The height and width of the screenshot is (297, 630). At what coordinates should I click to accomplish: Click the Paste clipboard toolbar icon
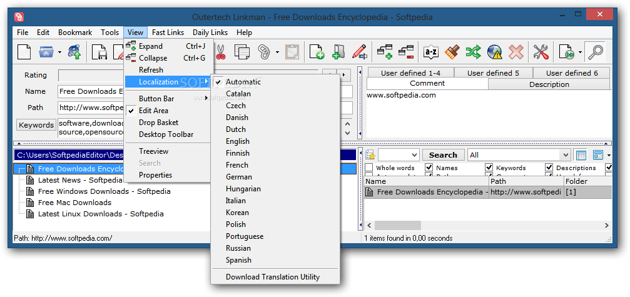tap(292, 52)
